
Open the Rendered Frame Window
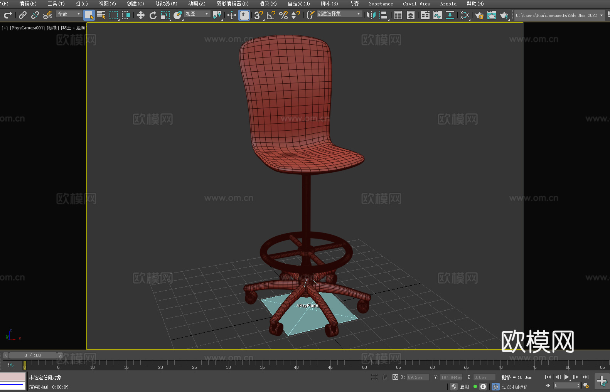tap(492, 15)
